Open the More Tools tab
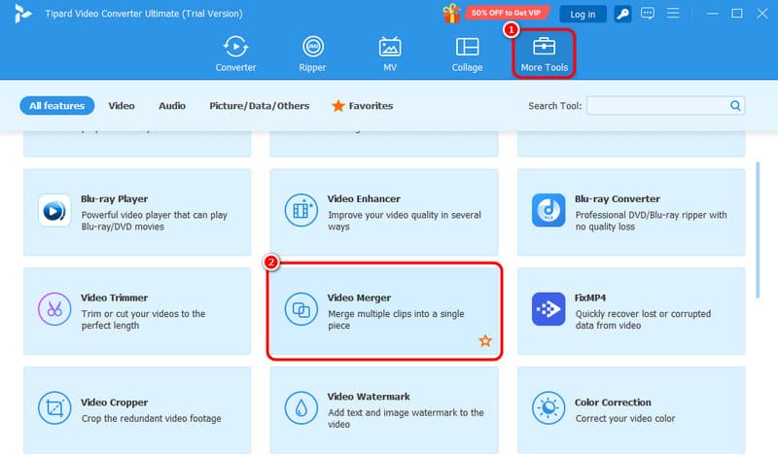778x456 pixels. (x=545, y=53)
